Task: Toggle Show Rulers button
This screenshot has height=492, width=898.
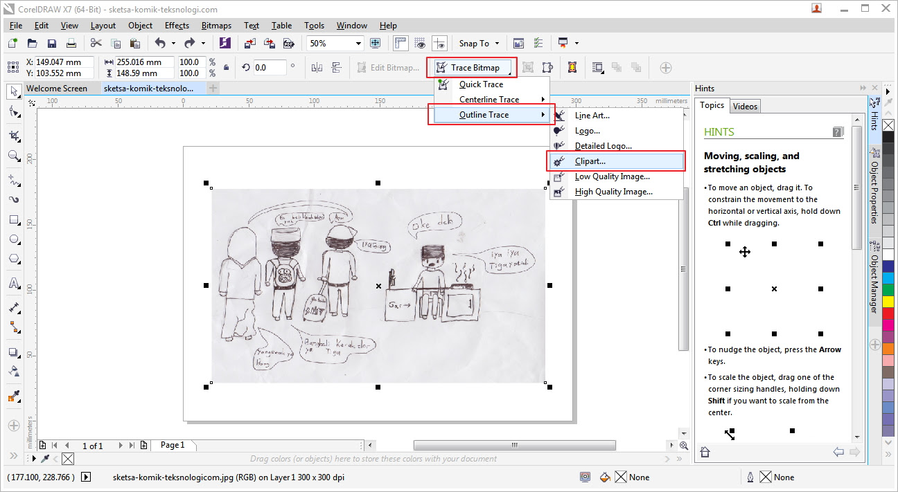Action: tap(400, 43)
